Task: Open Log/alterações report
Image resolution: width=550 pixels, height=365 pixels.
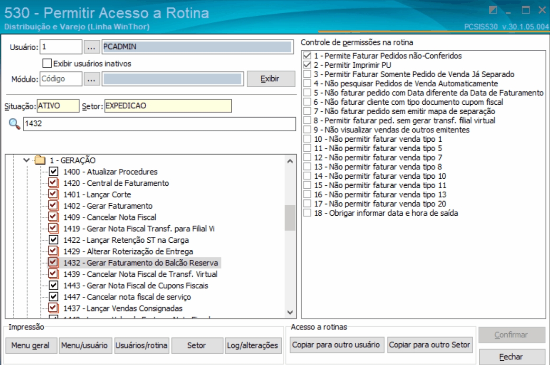Action: [253, 346]
